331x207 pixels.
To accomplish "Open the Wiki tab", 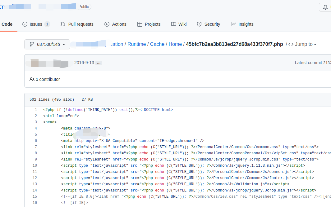I will (179, 24).
